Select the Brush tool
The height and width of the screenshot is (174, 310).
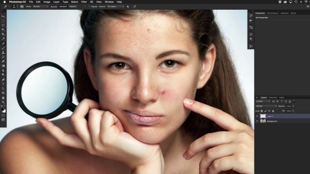[x=3, y=48]
